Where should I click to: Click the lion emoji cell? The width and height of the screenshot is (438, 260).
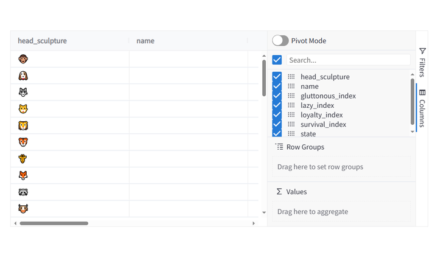23,125
